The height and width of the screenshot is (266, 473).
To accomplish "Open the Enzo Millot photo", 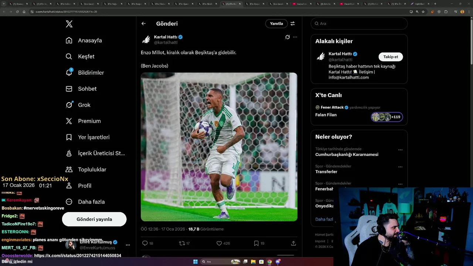I will click(x=219, y=147).
